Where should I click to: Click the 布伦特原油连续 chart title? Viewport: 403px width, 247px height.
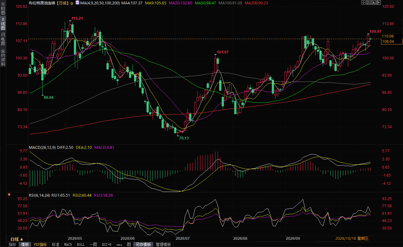click(41, 3)
